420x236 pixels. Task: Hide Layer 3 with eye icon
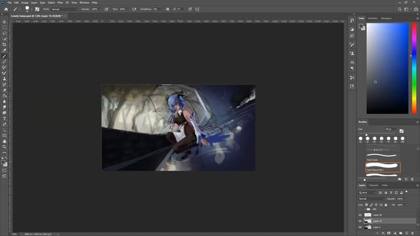tap(360, 227)
